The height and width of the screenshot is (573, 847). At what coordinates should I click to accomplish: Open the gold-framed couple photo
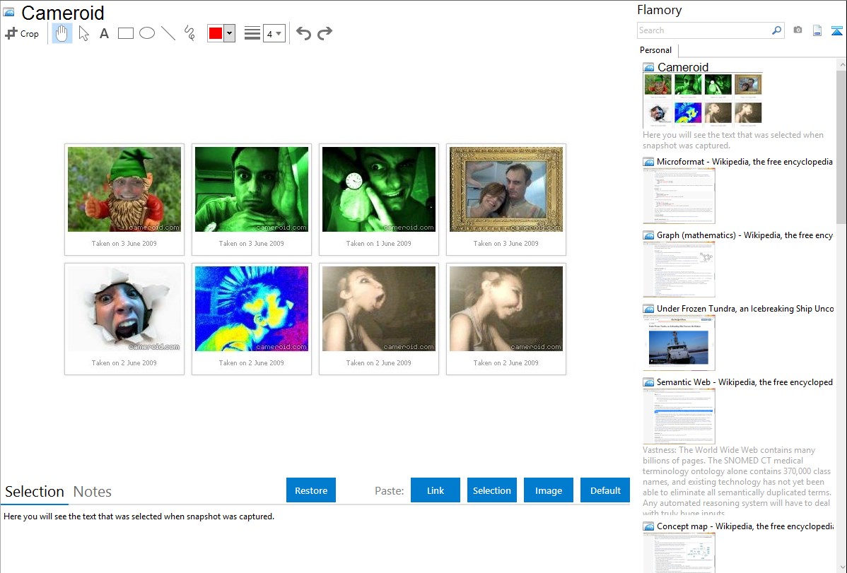coord(506,189)
